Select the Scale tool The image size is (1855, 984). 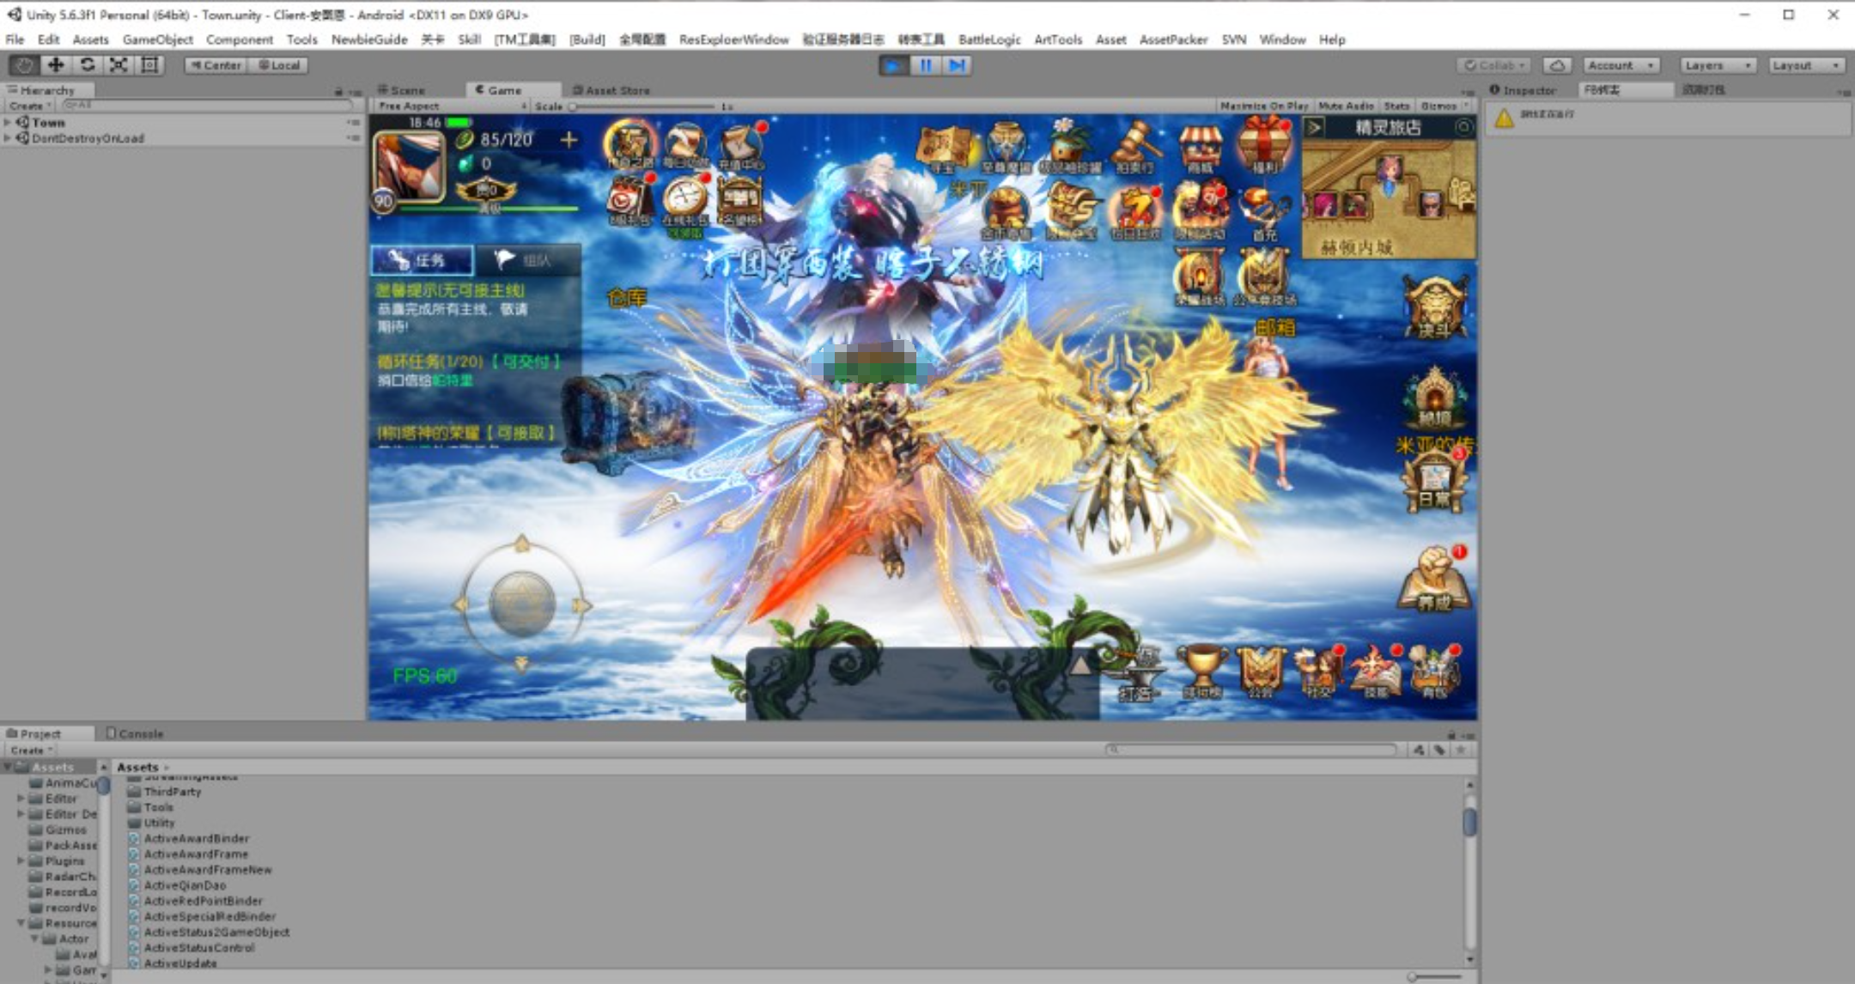119,65
